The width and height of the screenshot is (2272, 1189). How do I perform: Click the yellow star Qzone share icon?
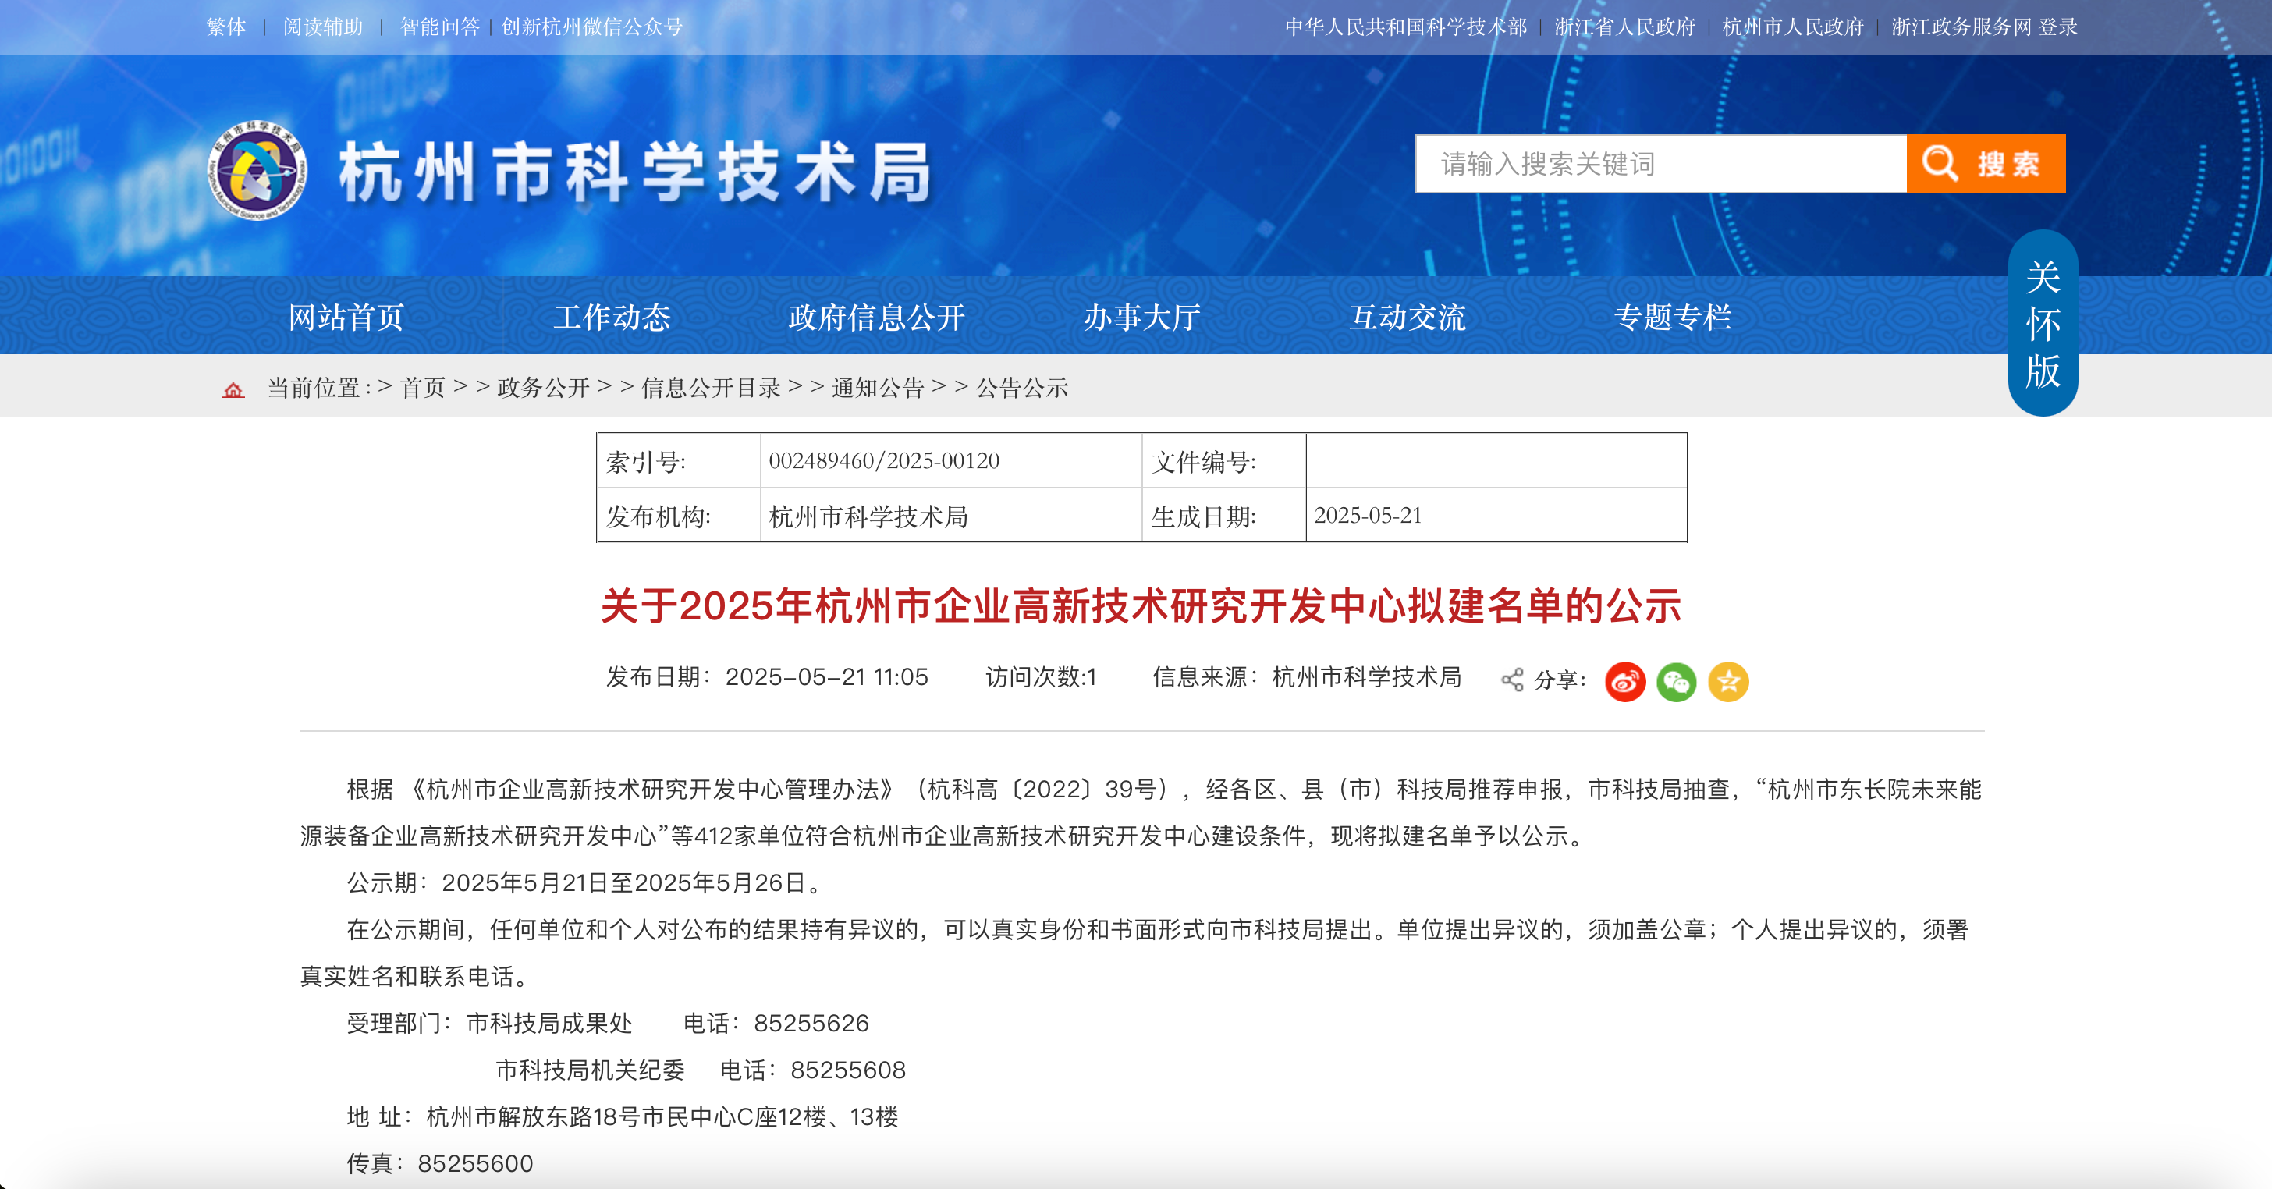click(x=1728, y=681)
